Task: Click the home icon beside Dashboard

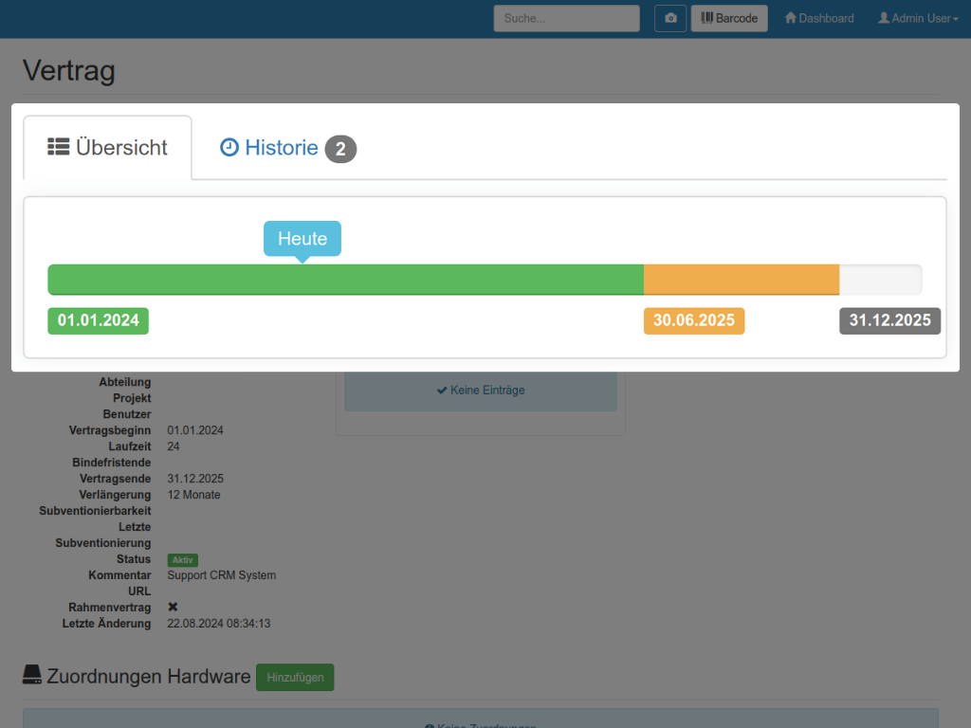Action: 790,18
